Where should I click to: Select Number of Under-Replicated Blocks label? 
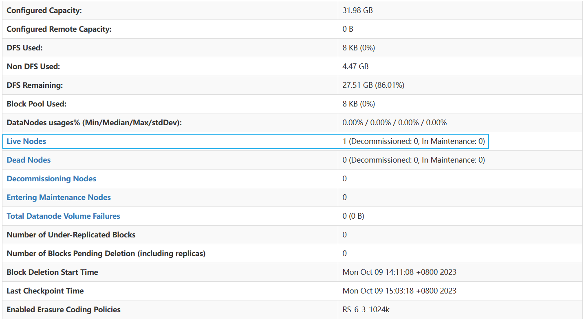click(x=71, y=235)
